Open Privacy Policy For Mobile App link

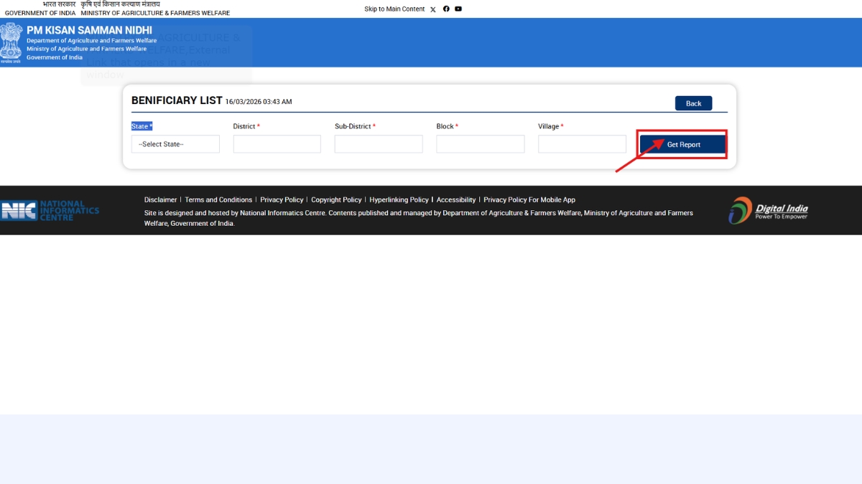tap(529, 200)
